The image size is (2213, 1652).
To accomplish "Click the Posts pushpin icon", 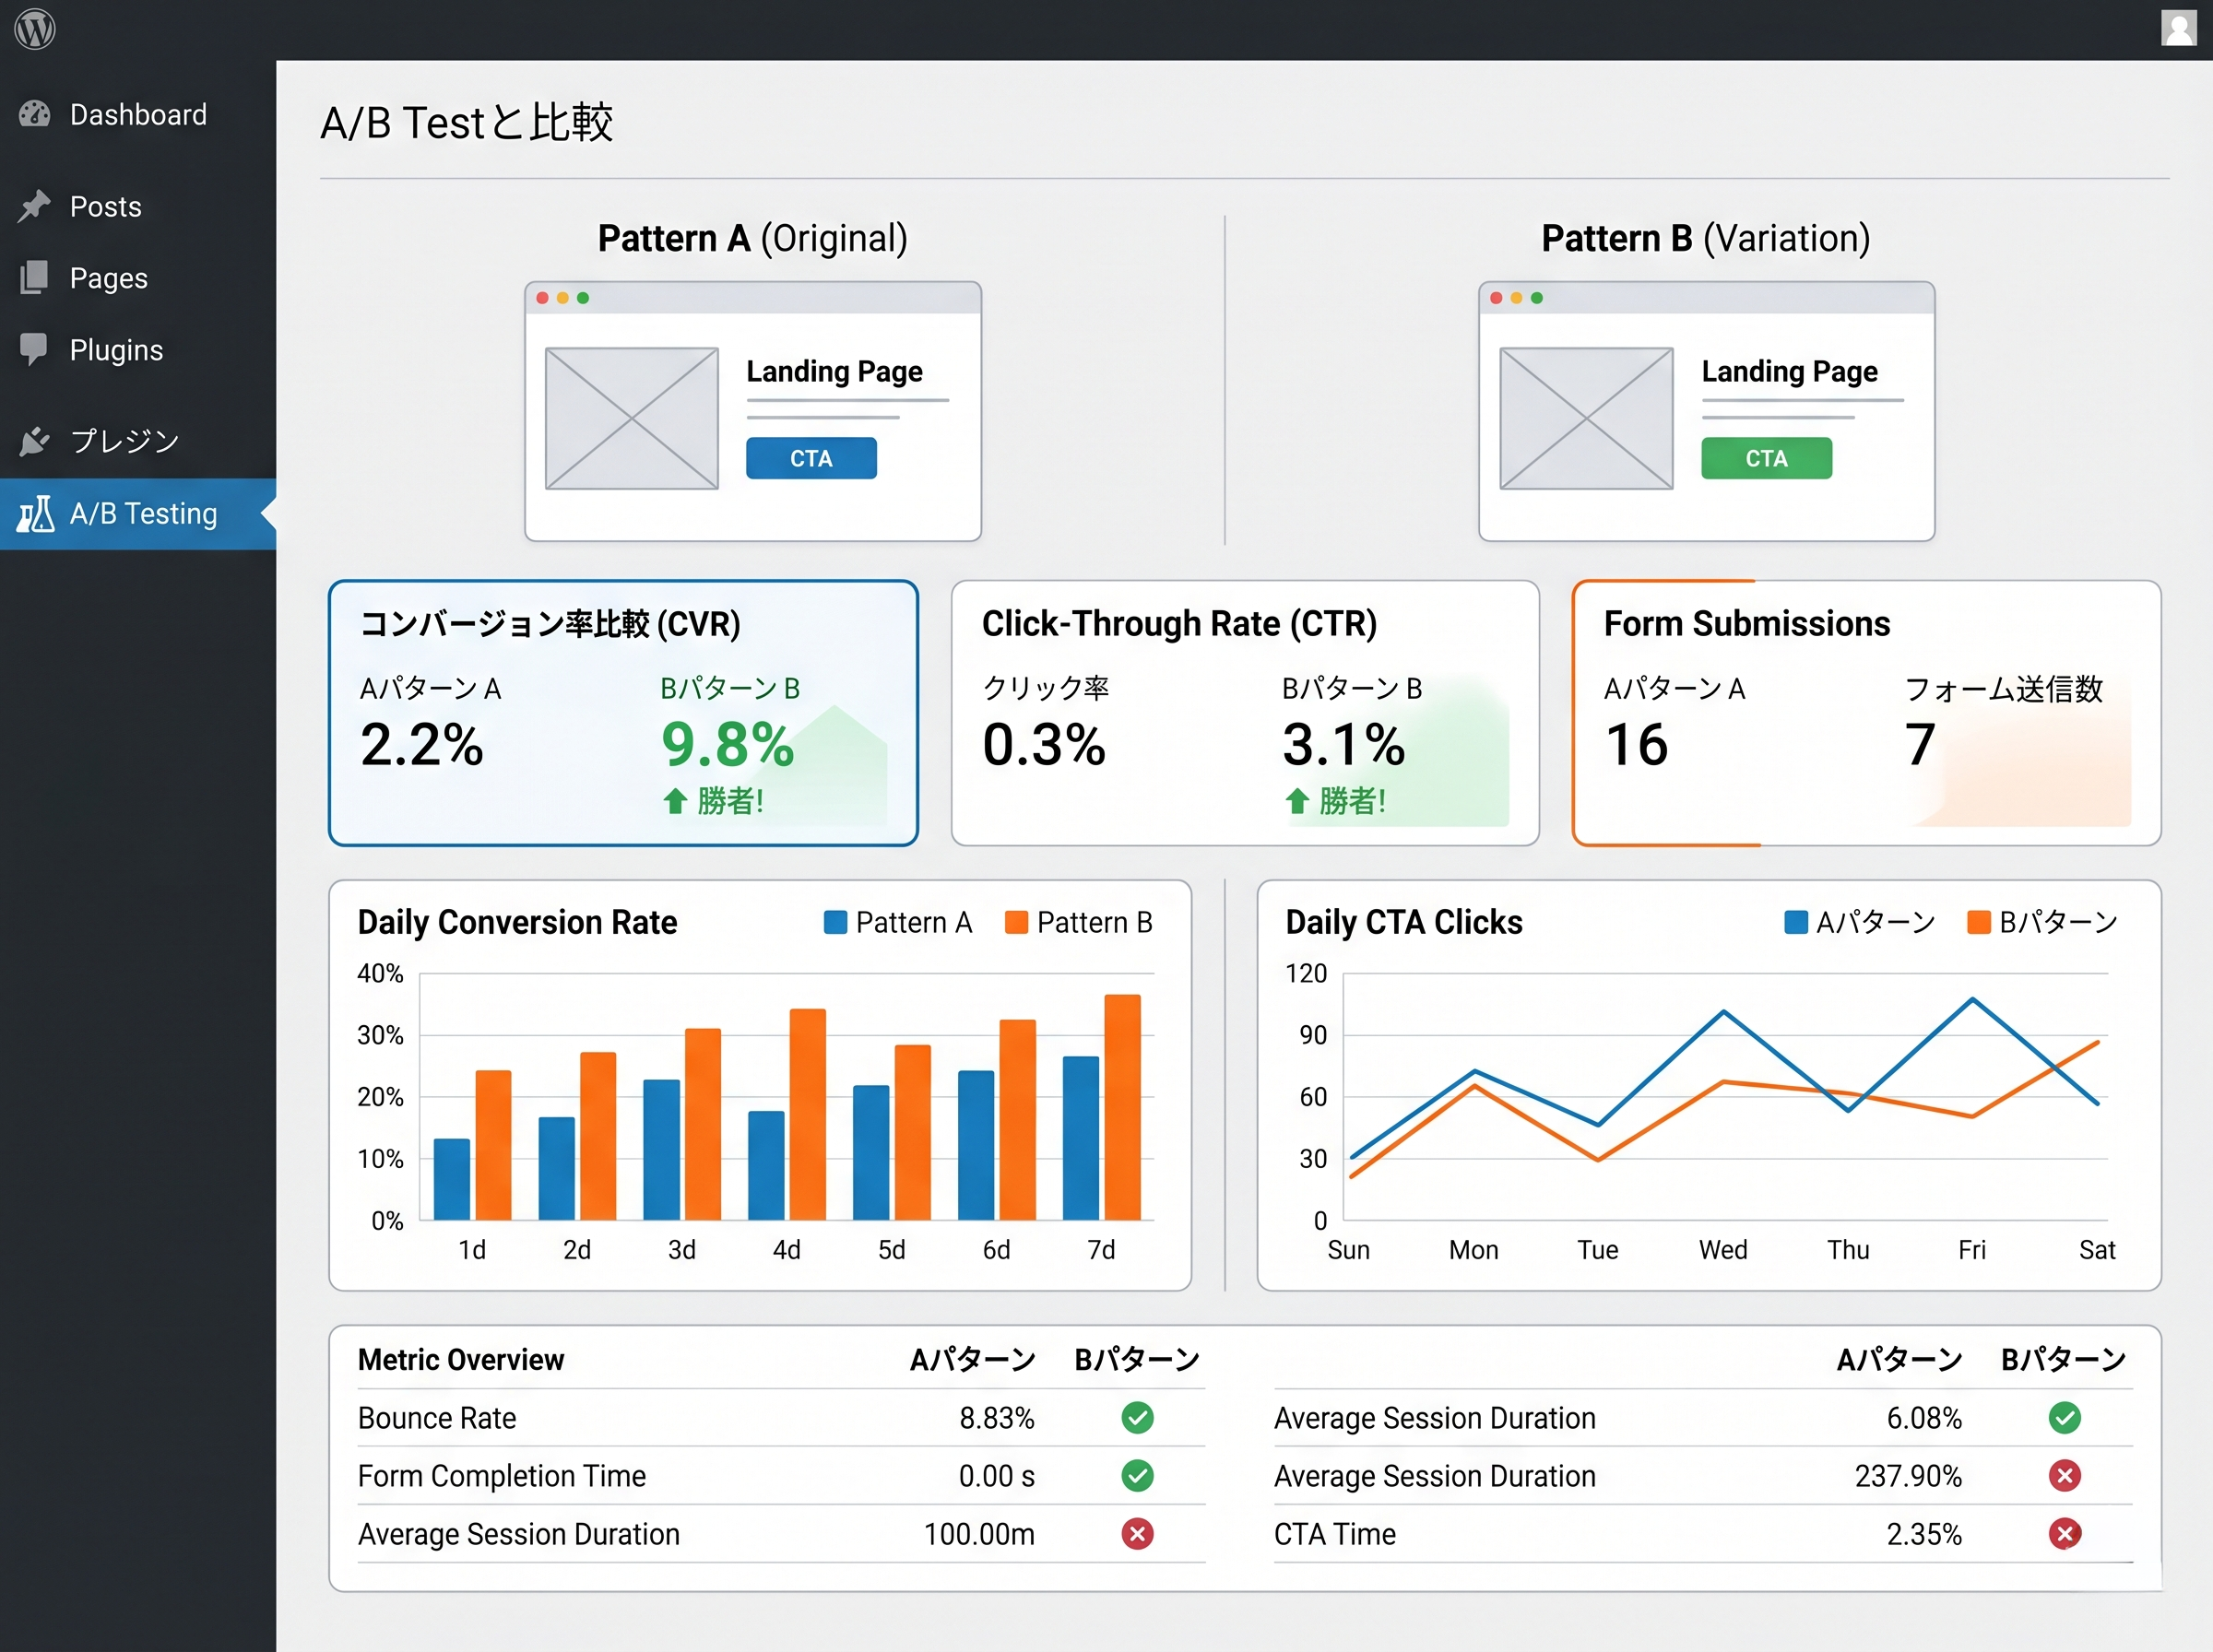I will [35, 206].
